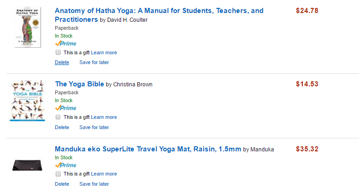Open The Yoga Bible cover image
Screen dimensions: 359x189
pos(27,100)
